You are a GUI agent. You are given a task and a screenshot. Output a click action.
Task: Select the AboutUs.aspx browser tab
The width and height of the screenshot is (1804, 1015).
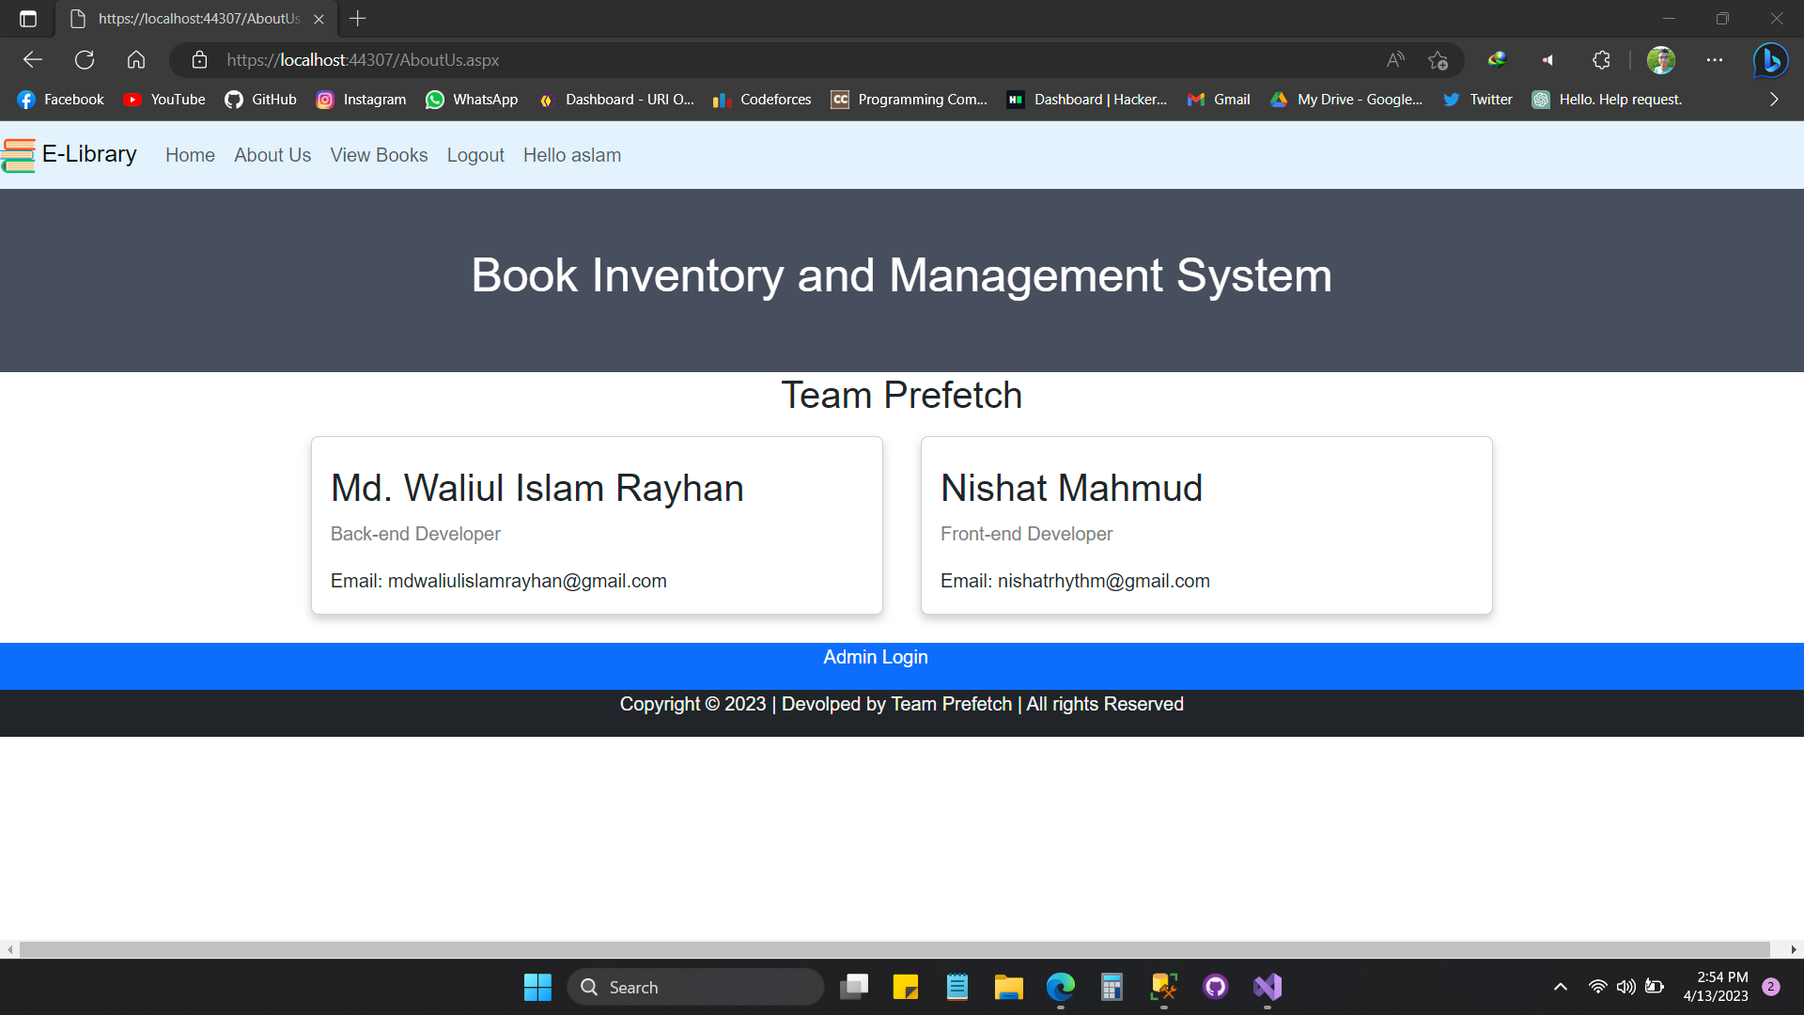(x=188, y=18)
